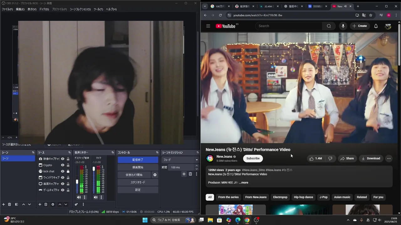The image size is (401, 225).
Task: Open OBS 設定 settings button
Action: [x=138, y=190]
